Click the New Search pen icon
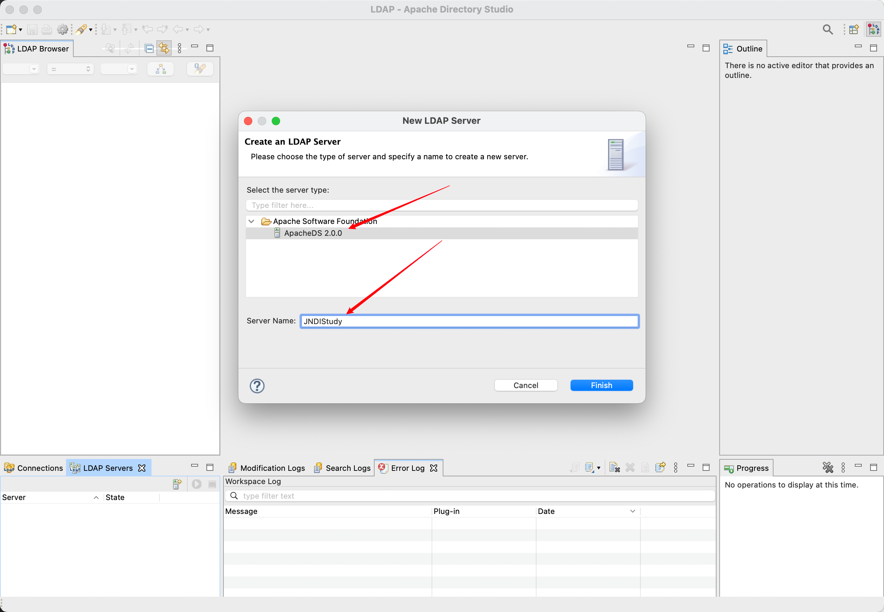Viewport: 884px width, 612px height. click(x=81, y=29)
